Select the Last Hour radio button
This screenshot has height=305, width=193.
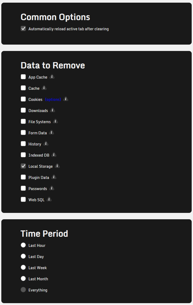coord(23,245)
